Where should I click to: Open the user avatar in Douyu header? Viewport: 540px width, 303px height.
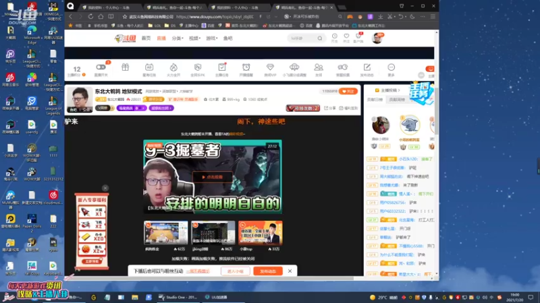pyautogui.click(x=377, y=38)
